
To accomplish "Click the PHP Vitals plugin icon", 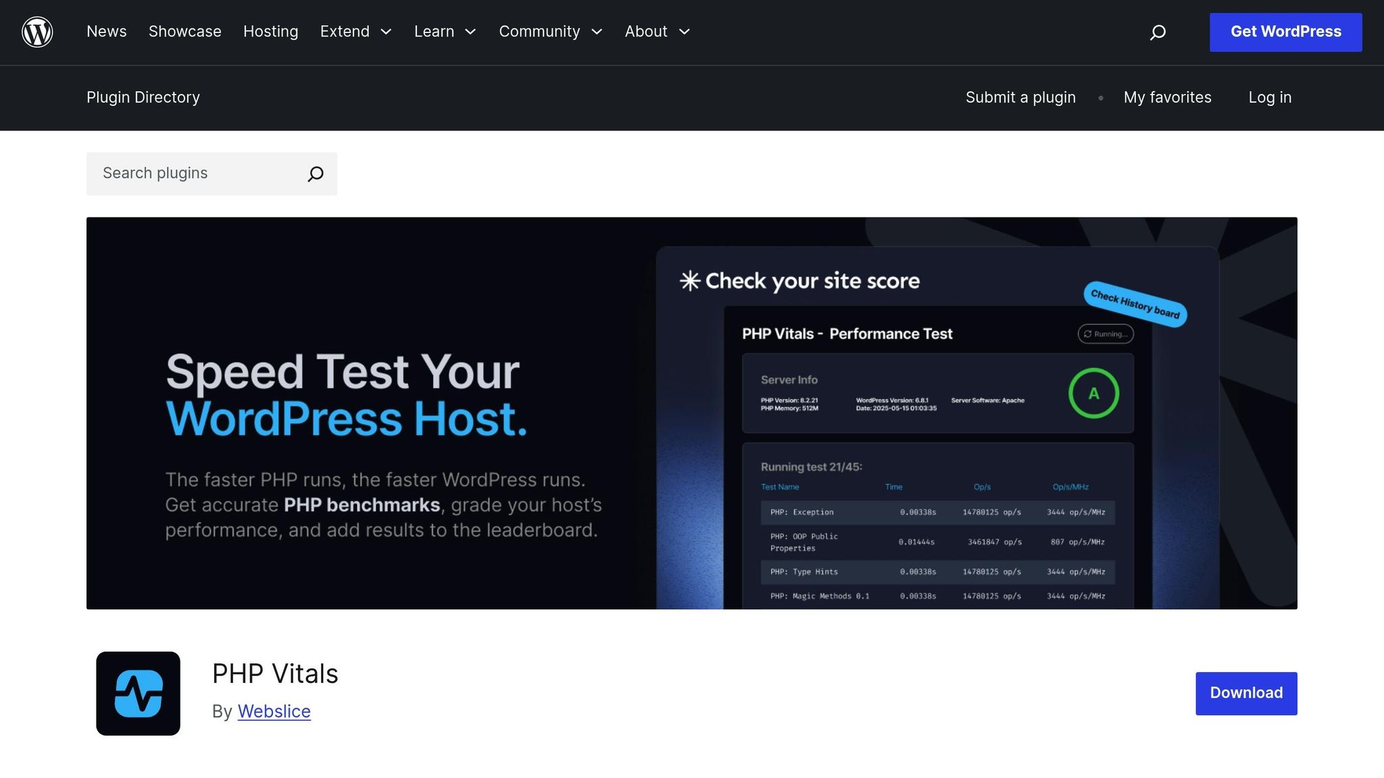I will [x=138, y=693].
